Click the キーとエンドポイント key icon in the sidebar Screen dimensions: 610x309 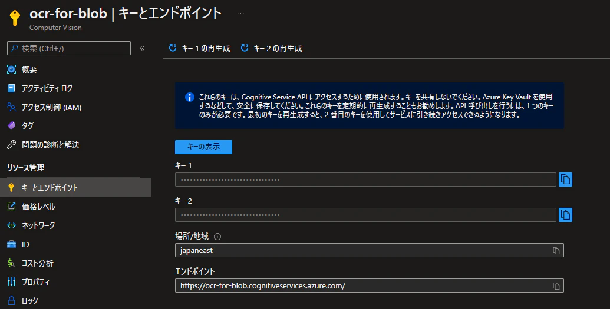pyautogui.click(x=11, y=187)
